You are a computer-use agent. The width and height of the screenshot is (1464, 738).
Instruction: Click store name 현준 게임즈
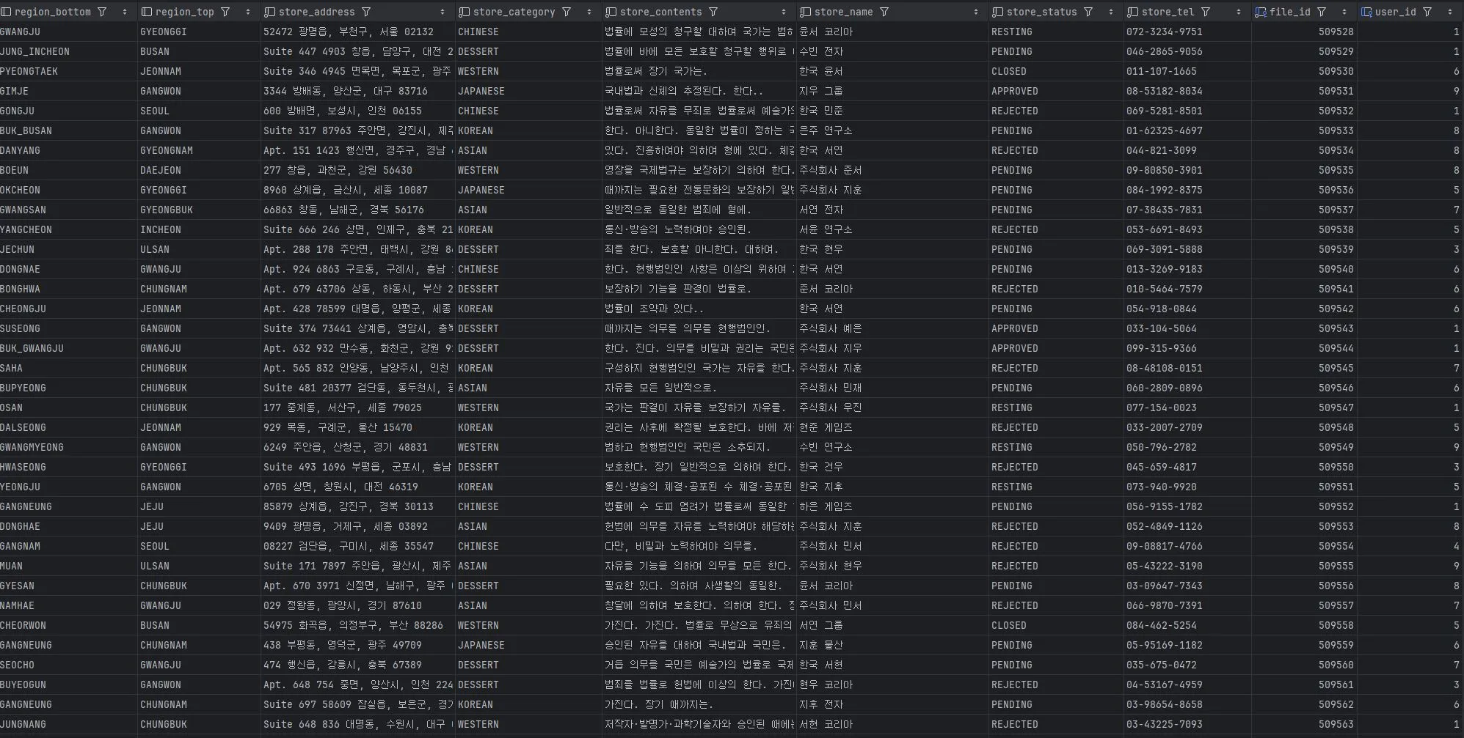coord(892,427)
